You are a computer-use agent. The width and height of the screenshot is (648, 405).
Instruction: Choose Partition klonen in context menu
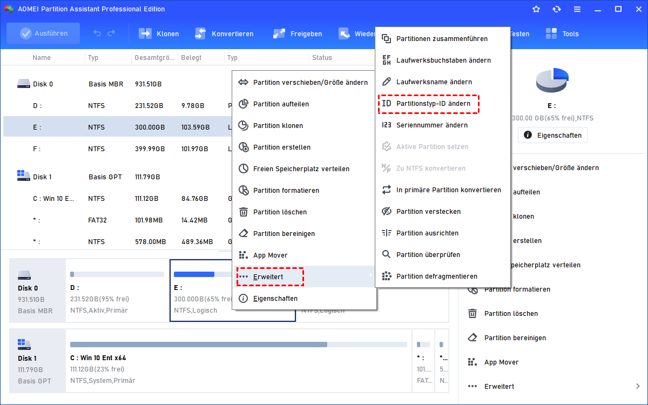(x=303, y=125)
